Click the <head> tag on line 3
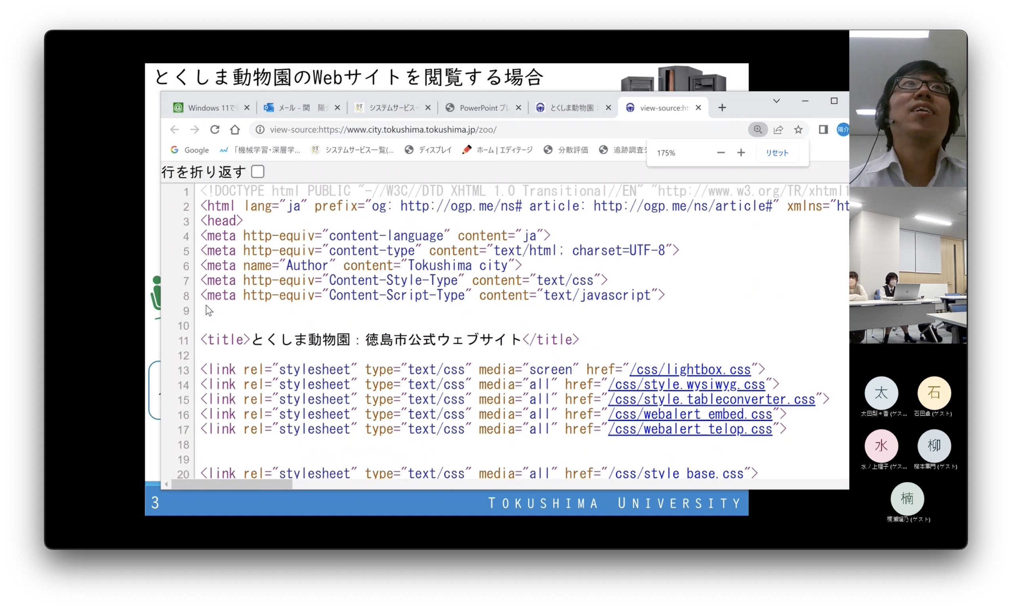This screenshot has width=1012, height=608. (221, 220)
